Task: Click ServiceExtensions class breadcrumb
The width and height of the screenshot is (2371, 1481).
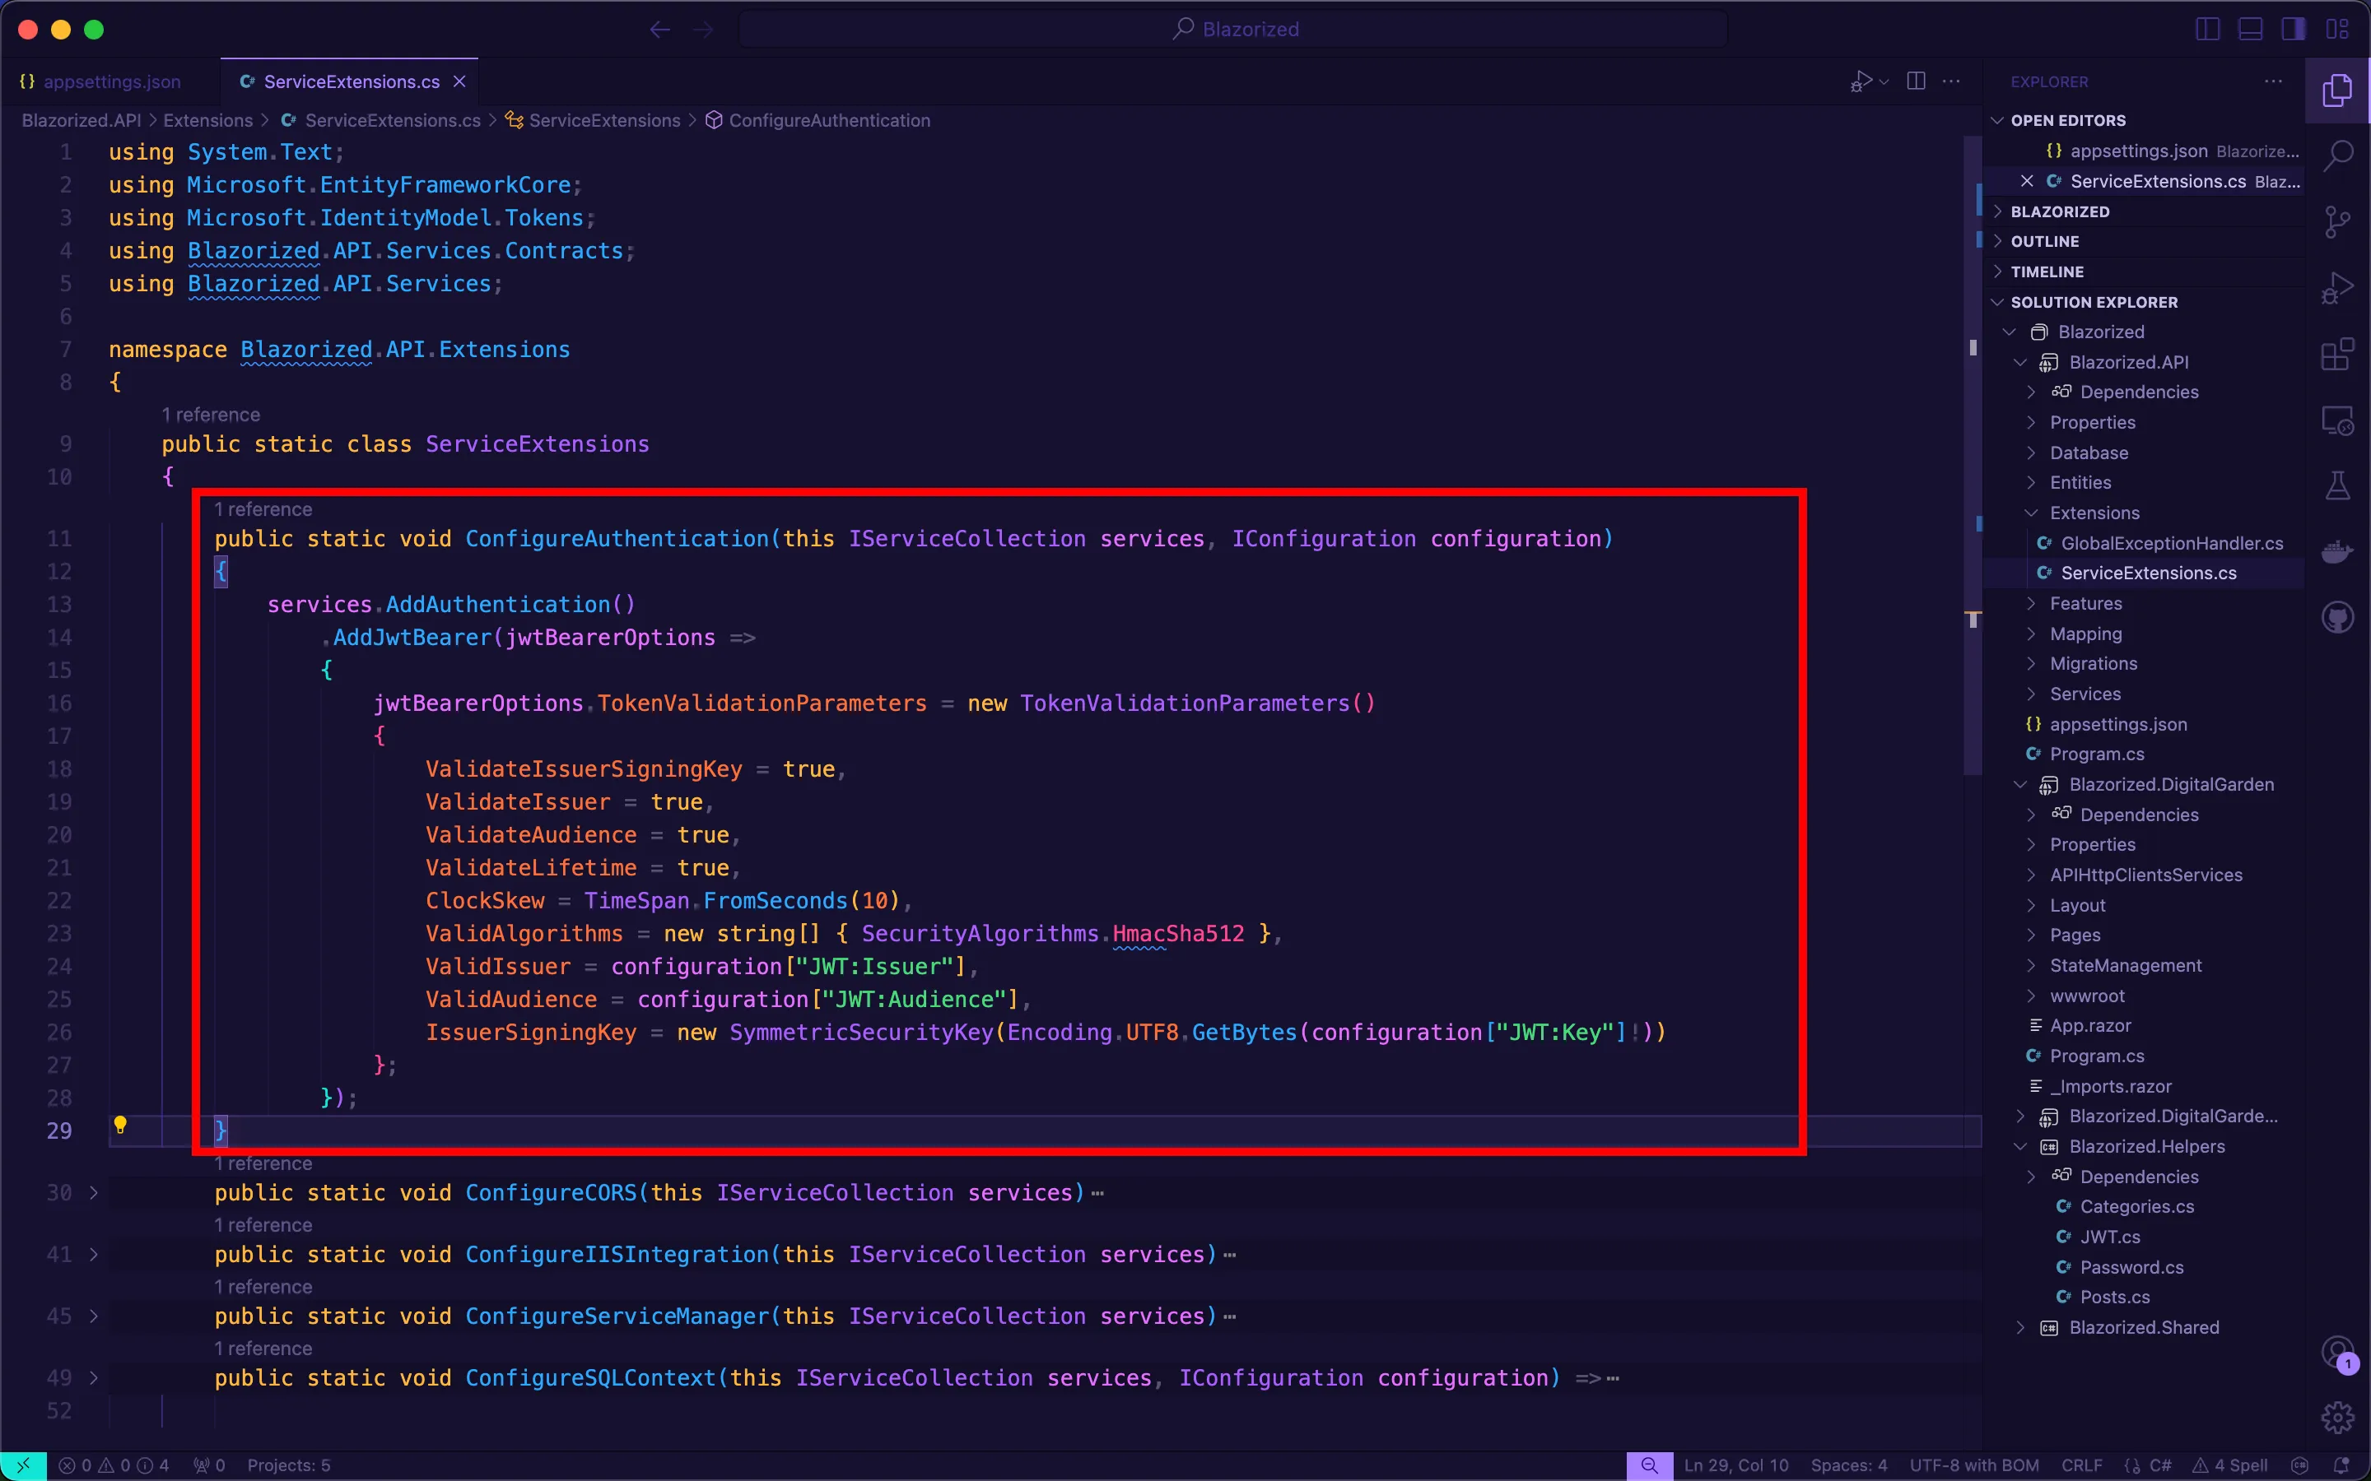Action: [594, 120]
